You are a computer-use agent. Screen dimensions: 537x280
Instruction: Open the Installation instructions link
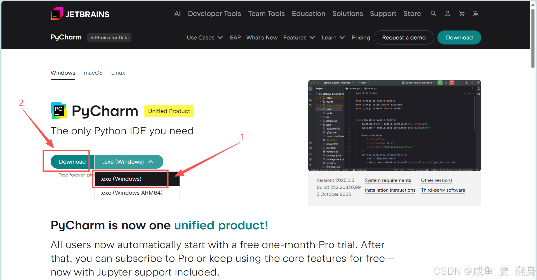[390, 190]
